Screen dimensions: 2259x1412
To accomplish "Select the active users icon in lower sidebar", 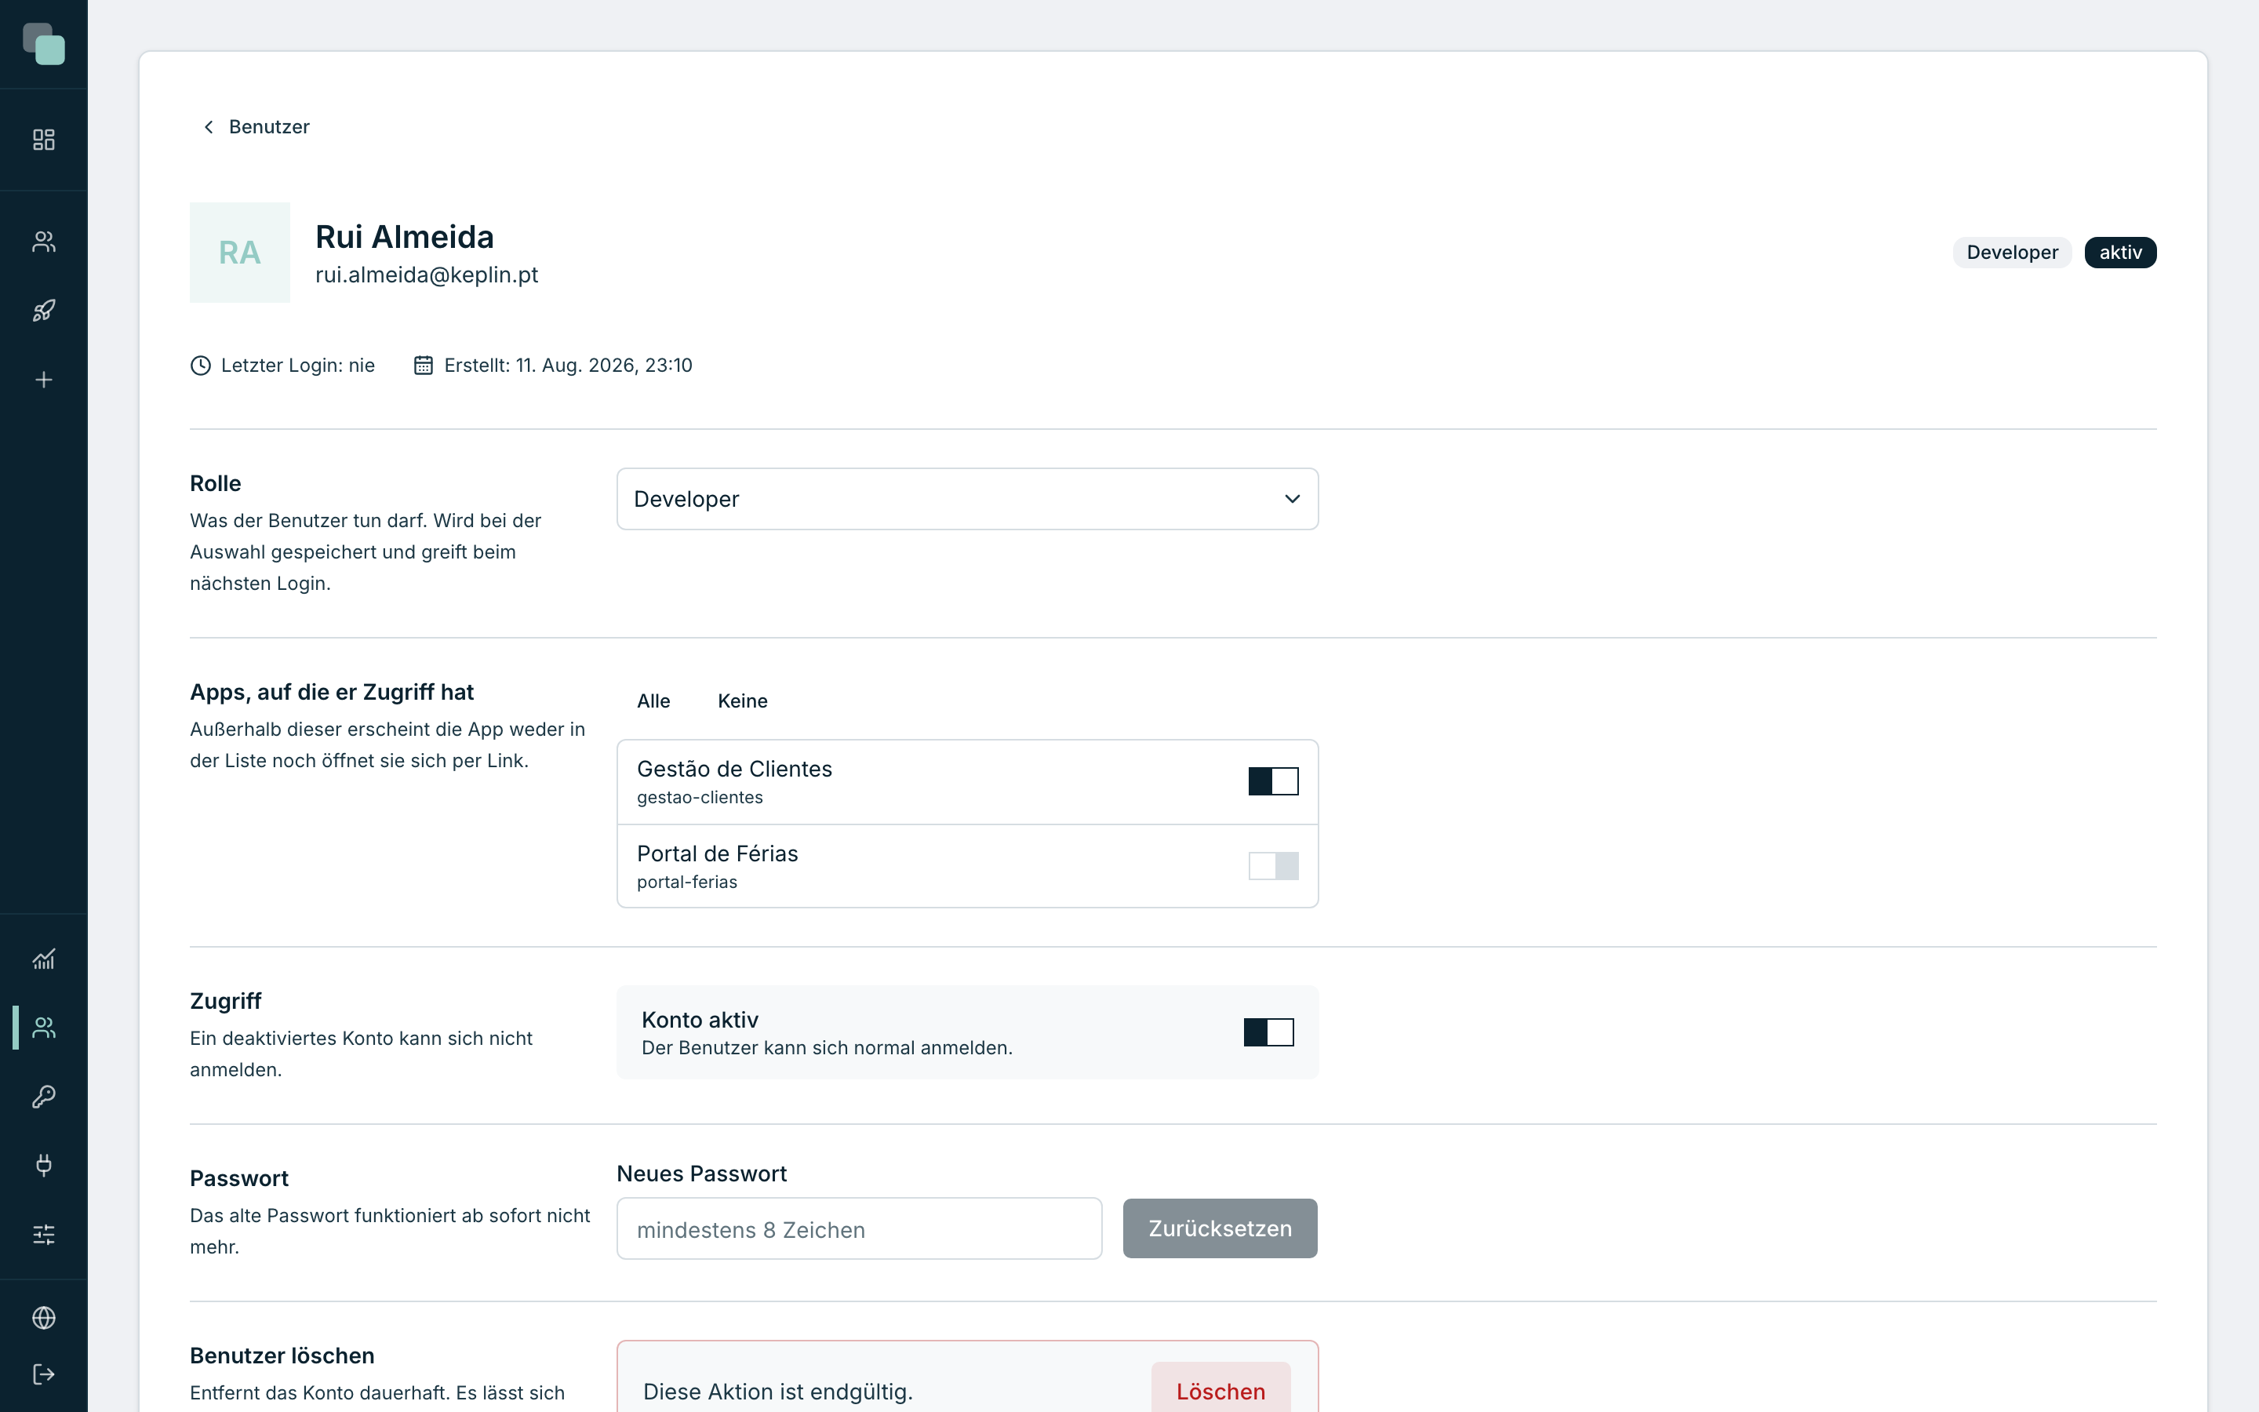I will 44,1028.
